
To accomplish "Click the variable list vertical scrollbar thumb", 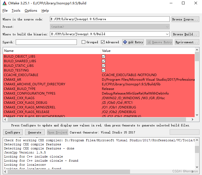I will click(197, 57).
